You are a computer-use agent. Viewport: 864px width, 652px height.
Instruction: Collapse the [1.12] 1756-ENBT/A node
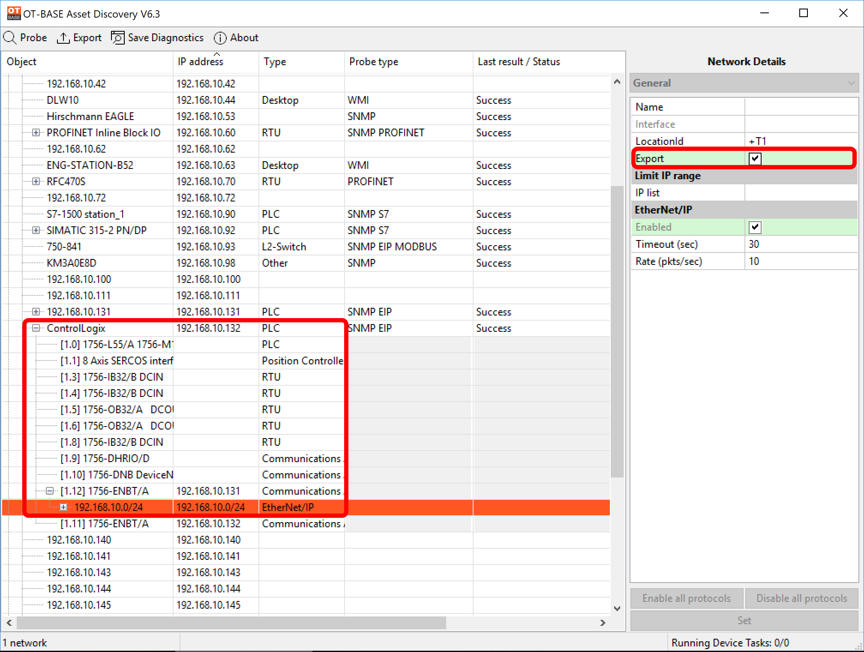[x=50, y=491]
